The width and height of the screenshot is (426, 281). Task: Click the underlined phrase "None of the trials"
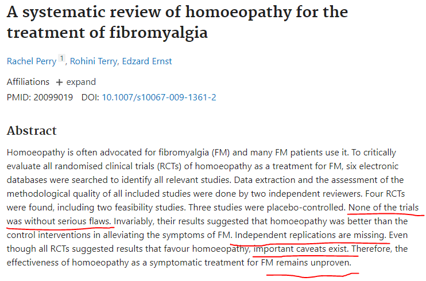(384, 208)
